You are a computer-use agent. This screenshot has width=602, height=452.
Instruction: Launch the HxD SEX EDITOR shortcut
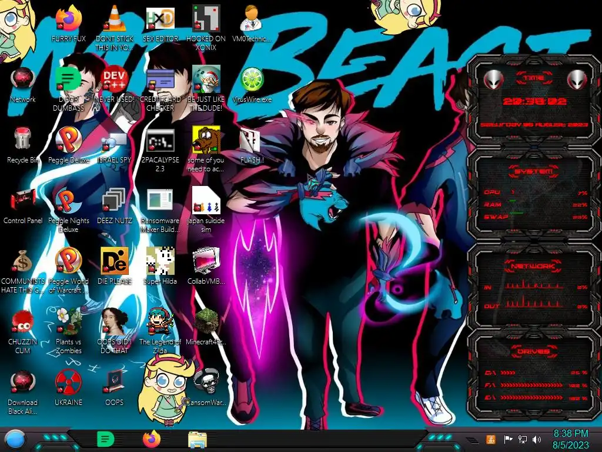pyautogui.click(x=160, y=18)
